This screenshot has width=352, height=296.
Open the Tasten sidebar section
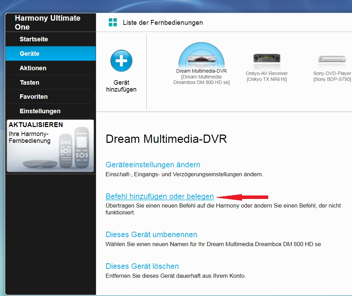click(x=30, y=83)
